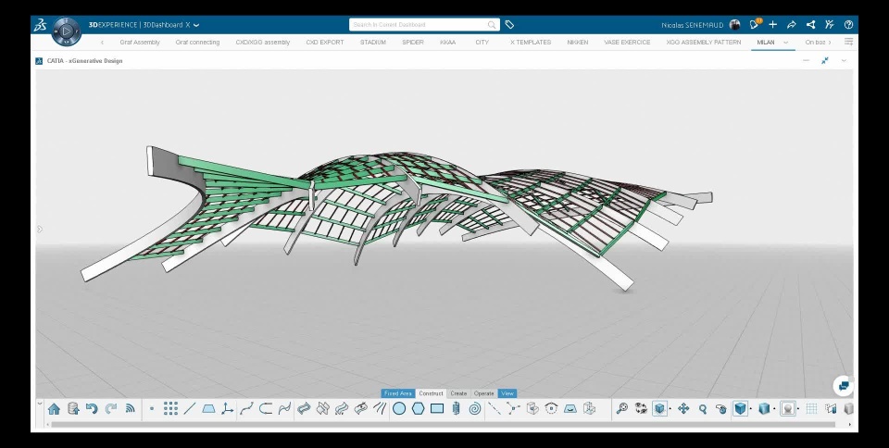Click the Spiral tool icon
The height and width of the screenshot is (448, 889).
click(x=475, y=408)
